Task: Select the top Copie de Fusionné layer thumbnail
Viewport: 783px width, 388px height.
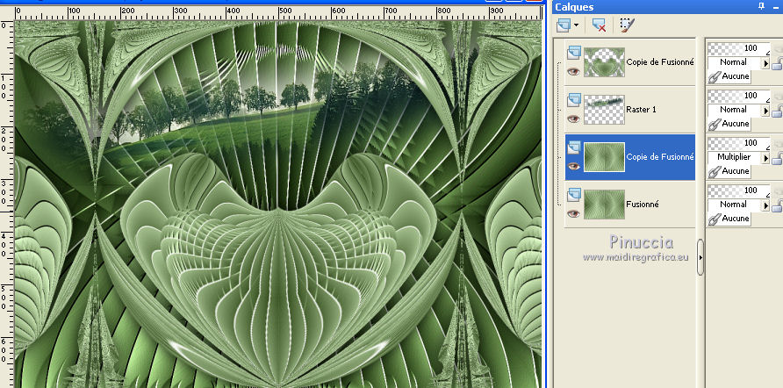Action: point(604,62)
